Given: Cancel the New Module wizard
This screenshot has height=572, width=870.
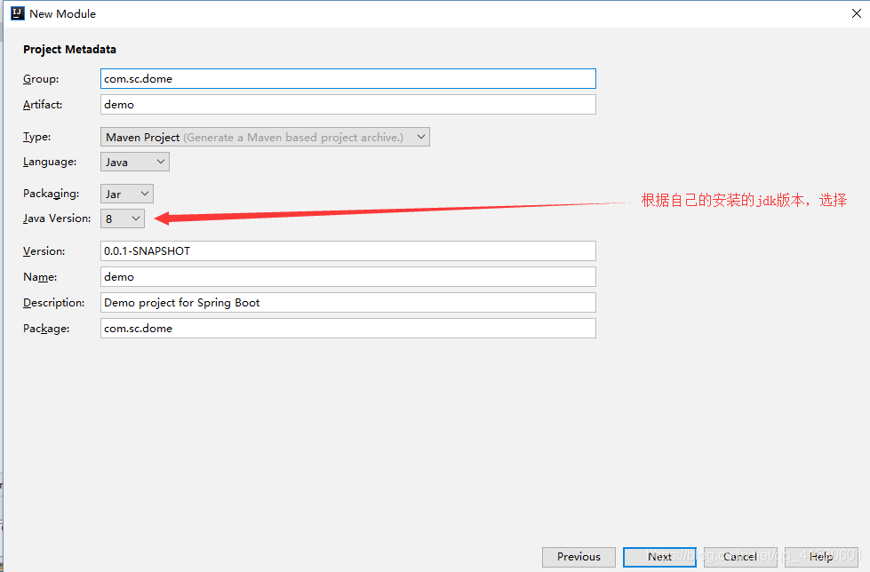Looking at the screenshot, I should (x=740, y=557).
